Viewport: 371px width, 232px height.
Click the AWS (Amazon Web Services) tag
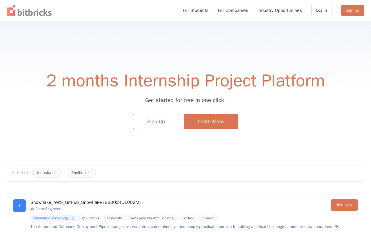click(153, 218)
